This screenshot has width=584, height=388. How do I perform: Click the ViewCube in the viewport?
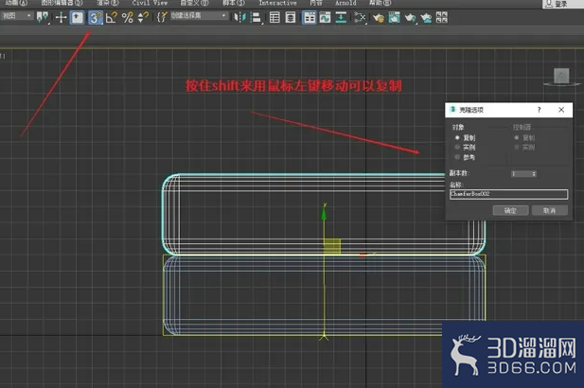[x=561, y=77]
